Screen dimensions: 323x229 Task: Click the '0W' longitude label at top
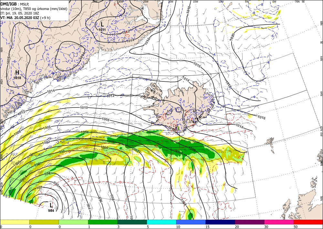tap(274, 2)
